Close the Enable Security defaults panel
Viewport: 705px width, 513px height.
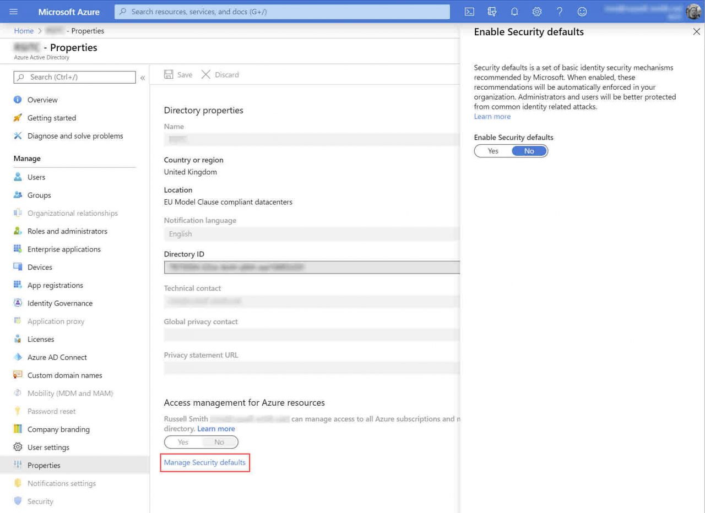[696, 32]
